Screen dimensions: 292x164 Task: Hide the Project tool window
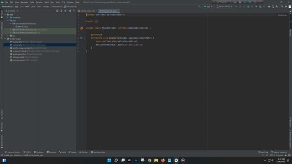click(74, 11)
